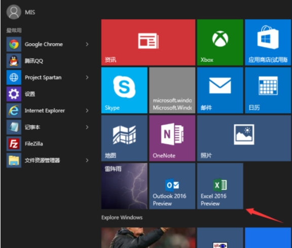292x248 pixels.
Task: Open the Maps tile (地图)
Action: pyautogui.click(x=124, y=138)
